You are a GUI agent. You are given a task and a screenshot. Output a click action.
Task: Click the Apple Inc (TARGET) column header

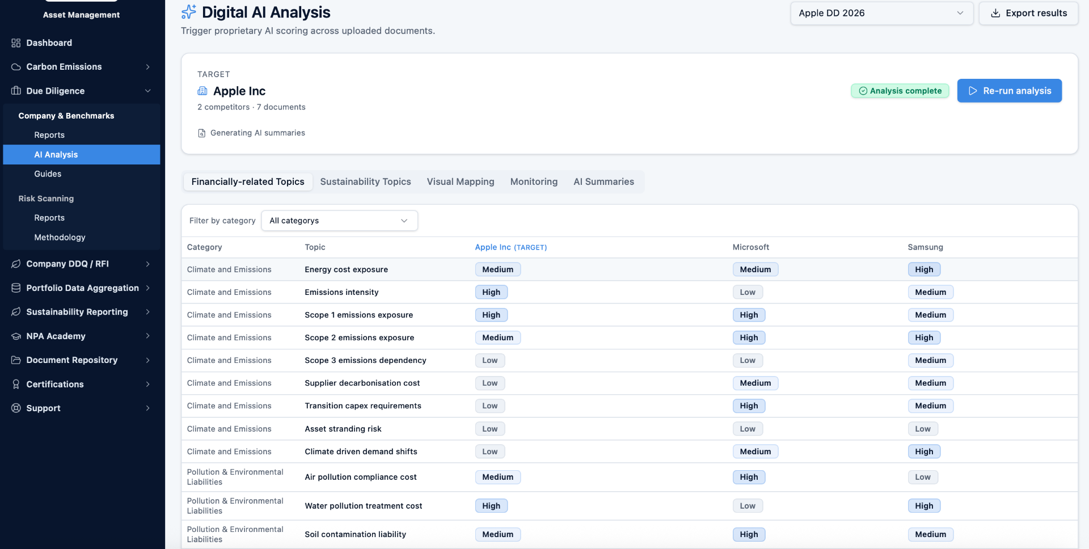(x=510, y=247)
